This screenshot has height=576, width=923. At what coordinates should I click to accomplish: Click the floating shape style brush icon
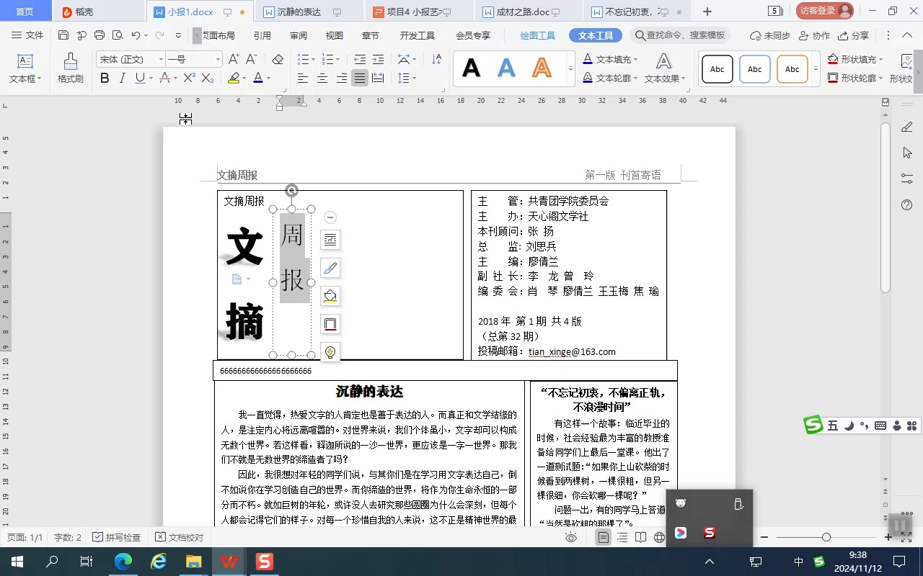[330, 268]
